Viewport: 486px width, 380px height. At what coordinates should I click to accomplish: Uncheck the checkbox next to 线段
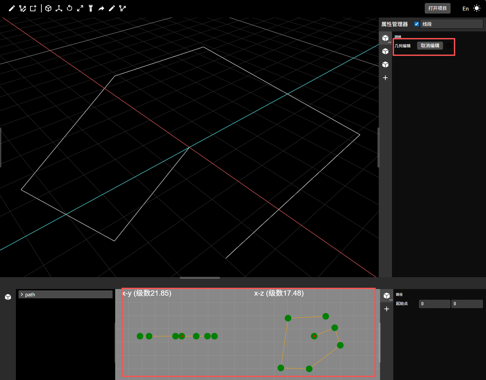pyautogui.click(x=416, y=24)
